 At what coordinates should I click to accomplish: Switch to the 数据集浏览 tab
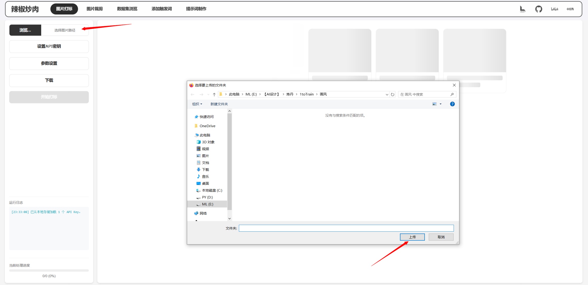127,9
